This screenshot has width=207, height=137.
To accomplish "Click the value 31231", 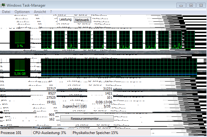I will pos(108,89).
